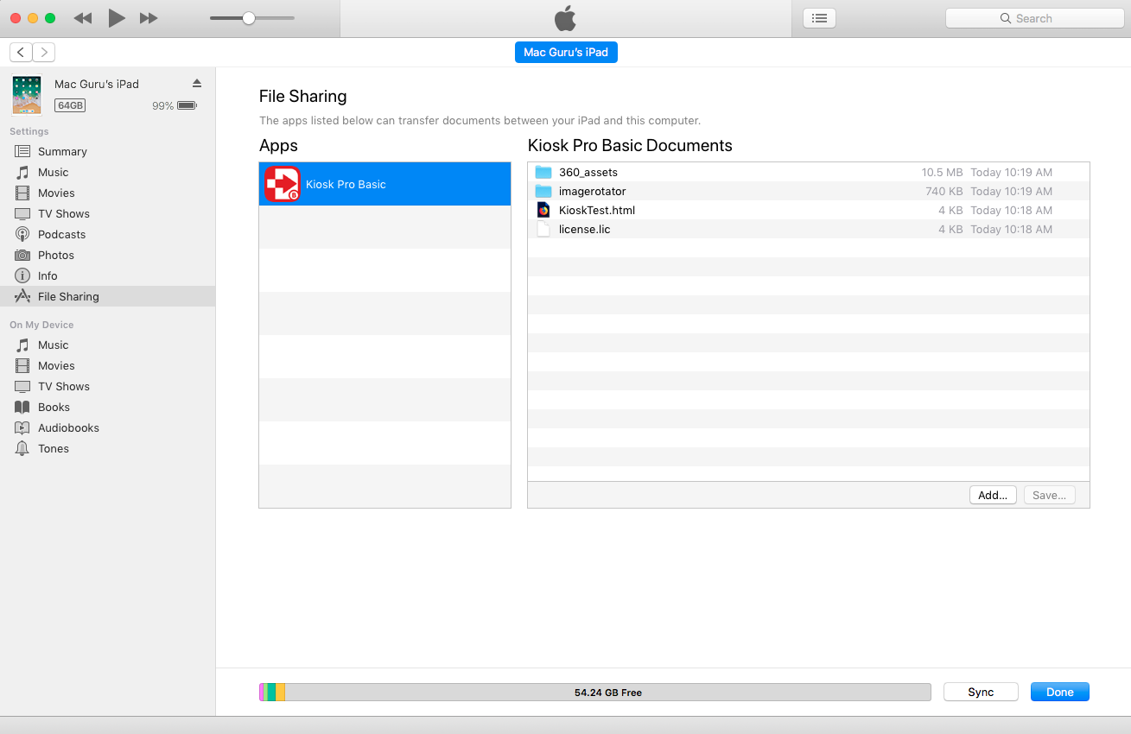Select Kiosk Pro Basic app row
This screenshot has height=734, width=1131.
point(384,184)
